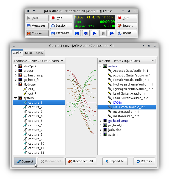Expand the gx_head_amp input client
Viewport: 169px width, 179px height.
coord(100,121)
